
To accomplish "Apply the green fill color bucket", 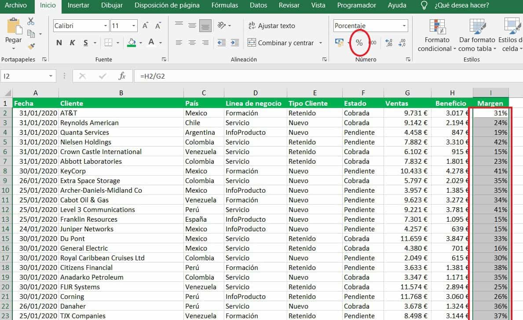I will [132, 43].
